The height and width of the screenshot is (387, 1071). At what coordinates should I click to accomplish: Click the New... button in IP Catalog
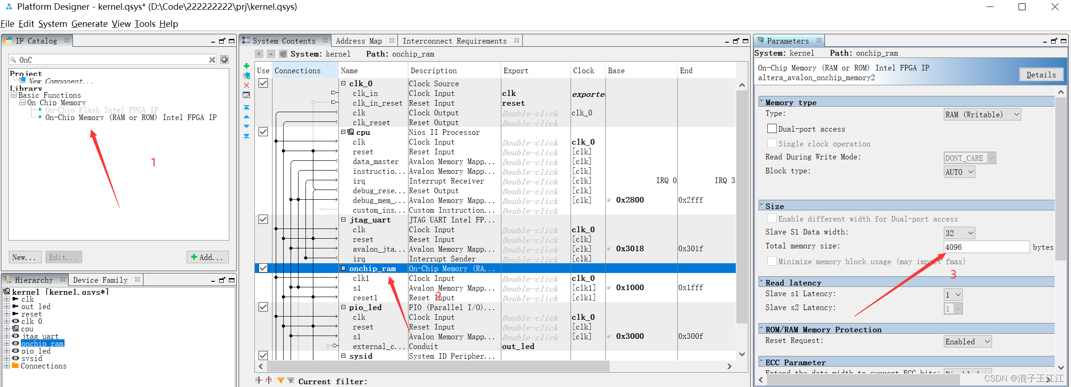click(25, 257)
